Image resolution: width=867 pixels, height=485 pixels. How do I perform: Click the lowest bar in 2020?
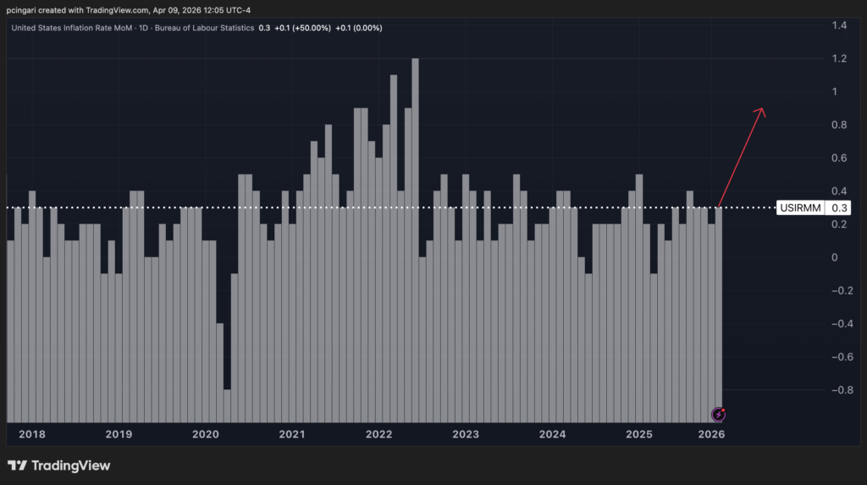(227, 406)
